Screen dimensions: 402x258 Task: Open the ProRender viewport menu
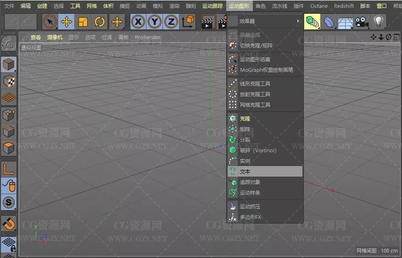(147, 37)
